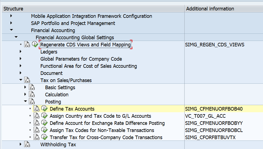Expand the Basic Settings node
The height and width of the screenshot is (149, 263).
click(x=25, y=87)
